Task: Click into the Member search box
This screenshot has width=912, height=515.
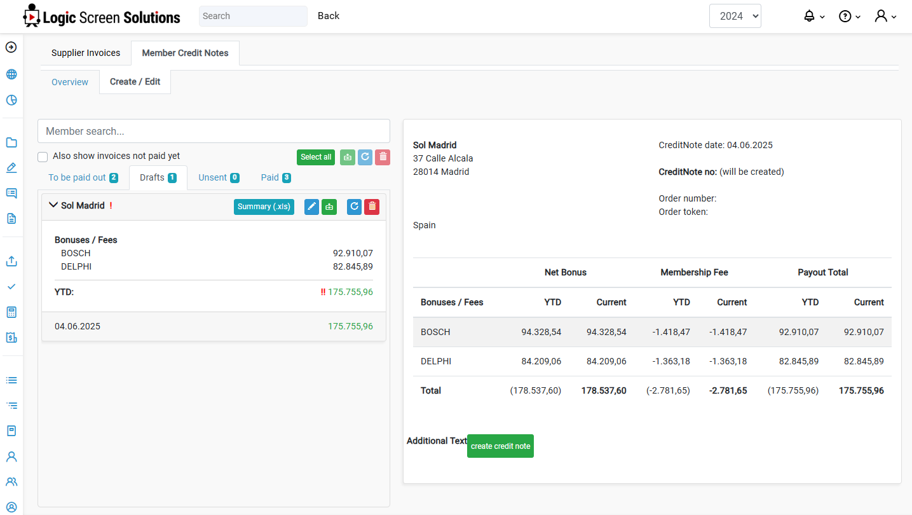Action: coord(214,131)
